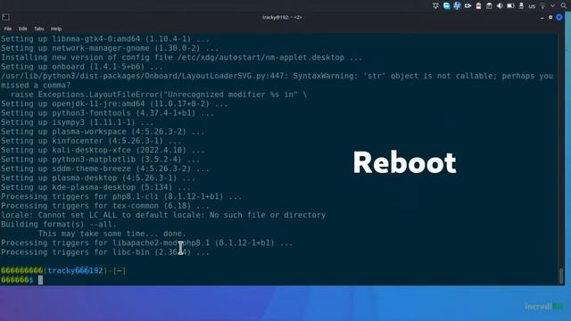
Task: Open the Help menu in the terminal
Action: pyautogui.click(x=56, y=29)
